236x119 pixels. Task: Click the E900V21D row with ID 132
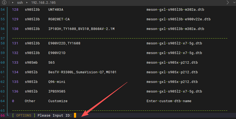pos(57,53)
